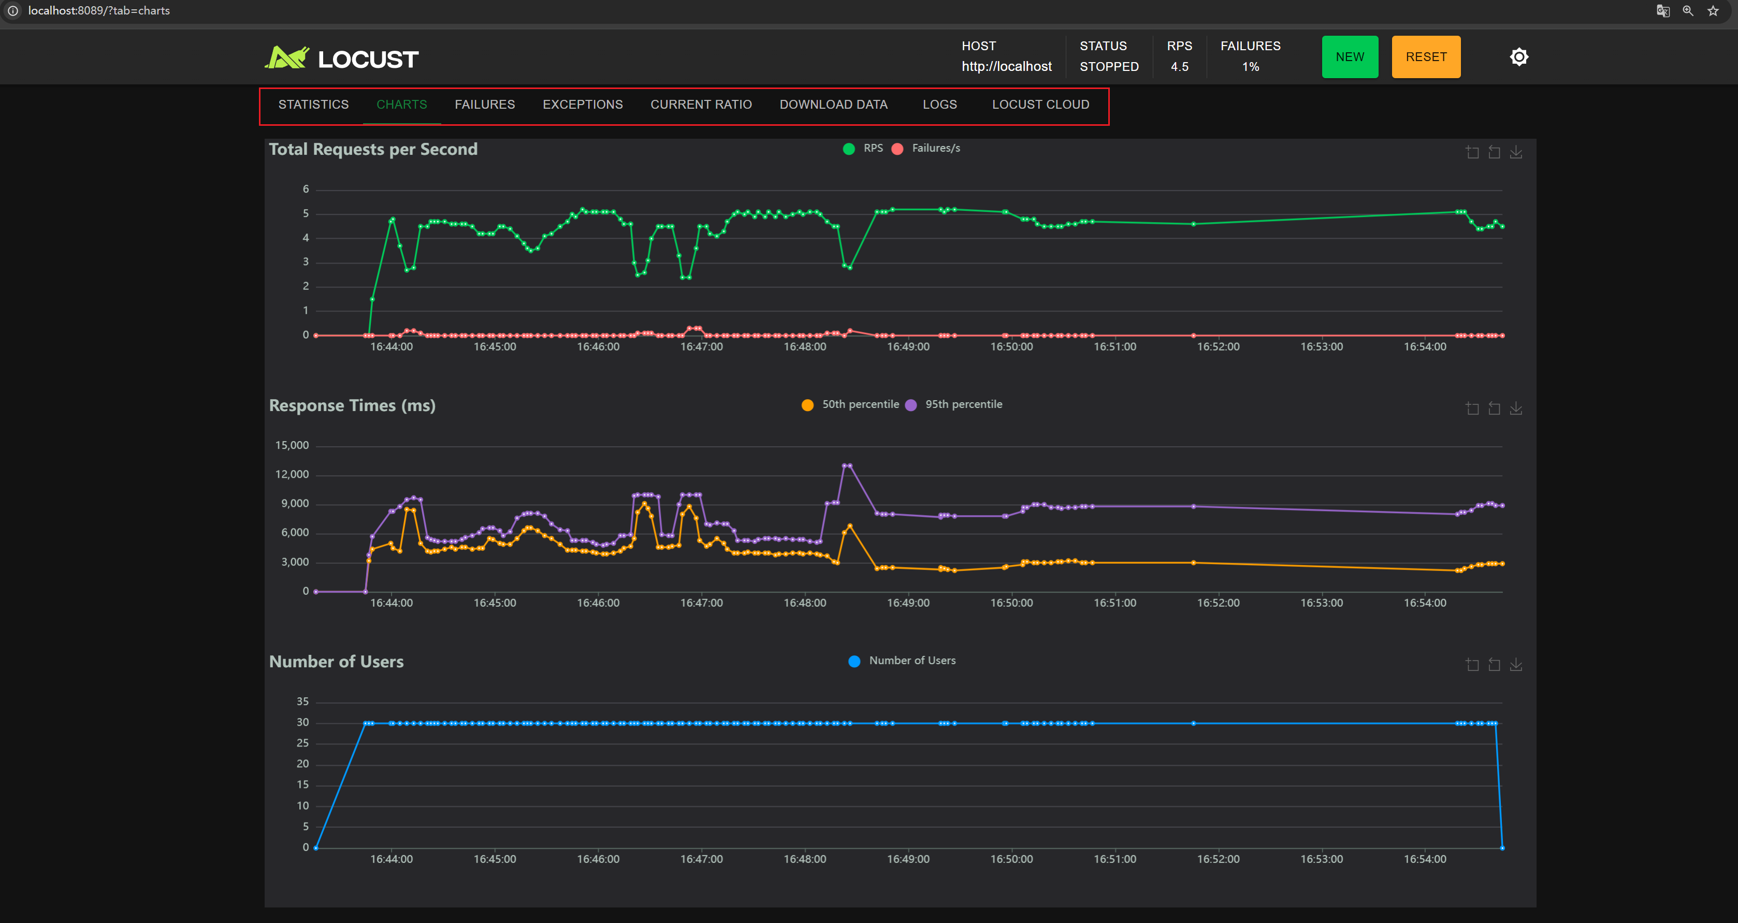Viewport: 1738px width, 923px height.
Task: Bookmark page with browser star icon
Action: coord(1712,11)
